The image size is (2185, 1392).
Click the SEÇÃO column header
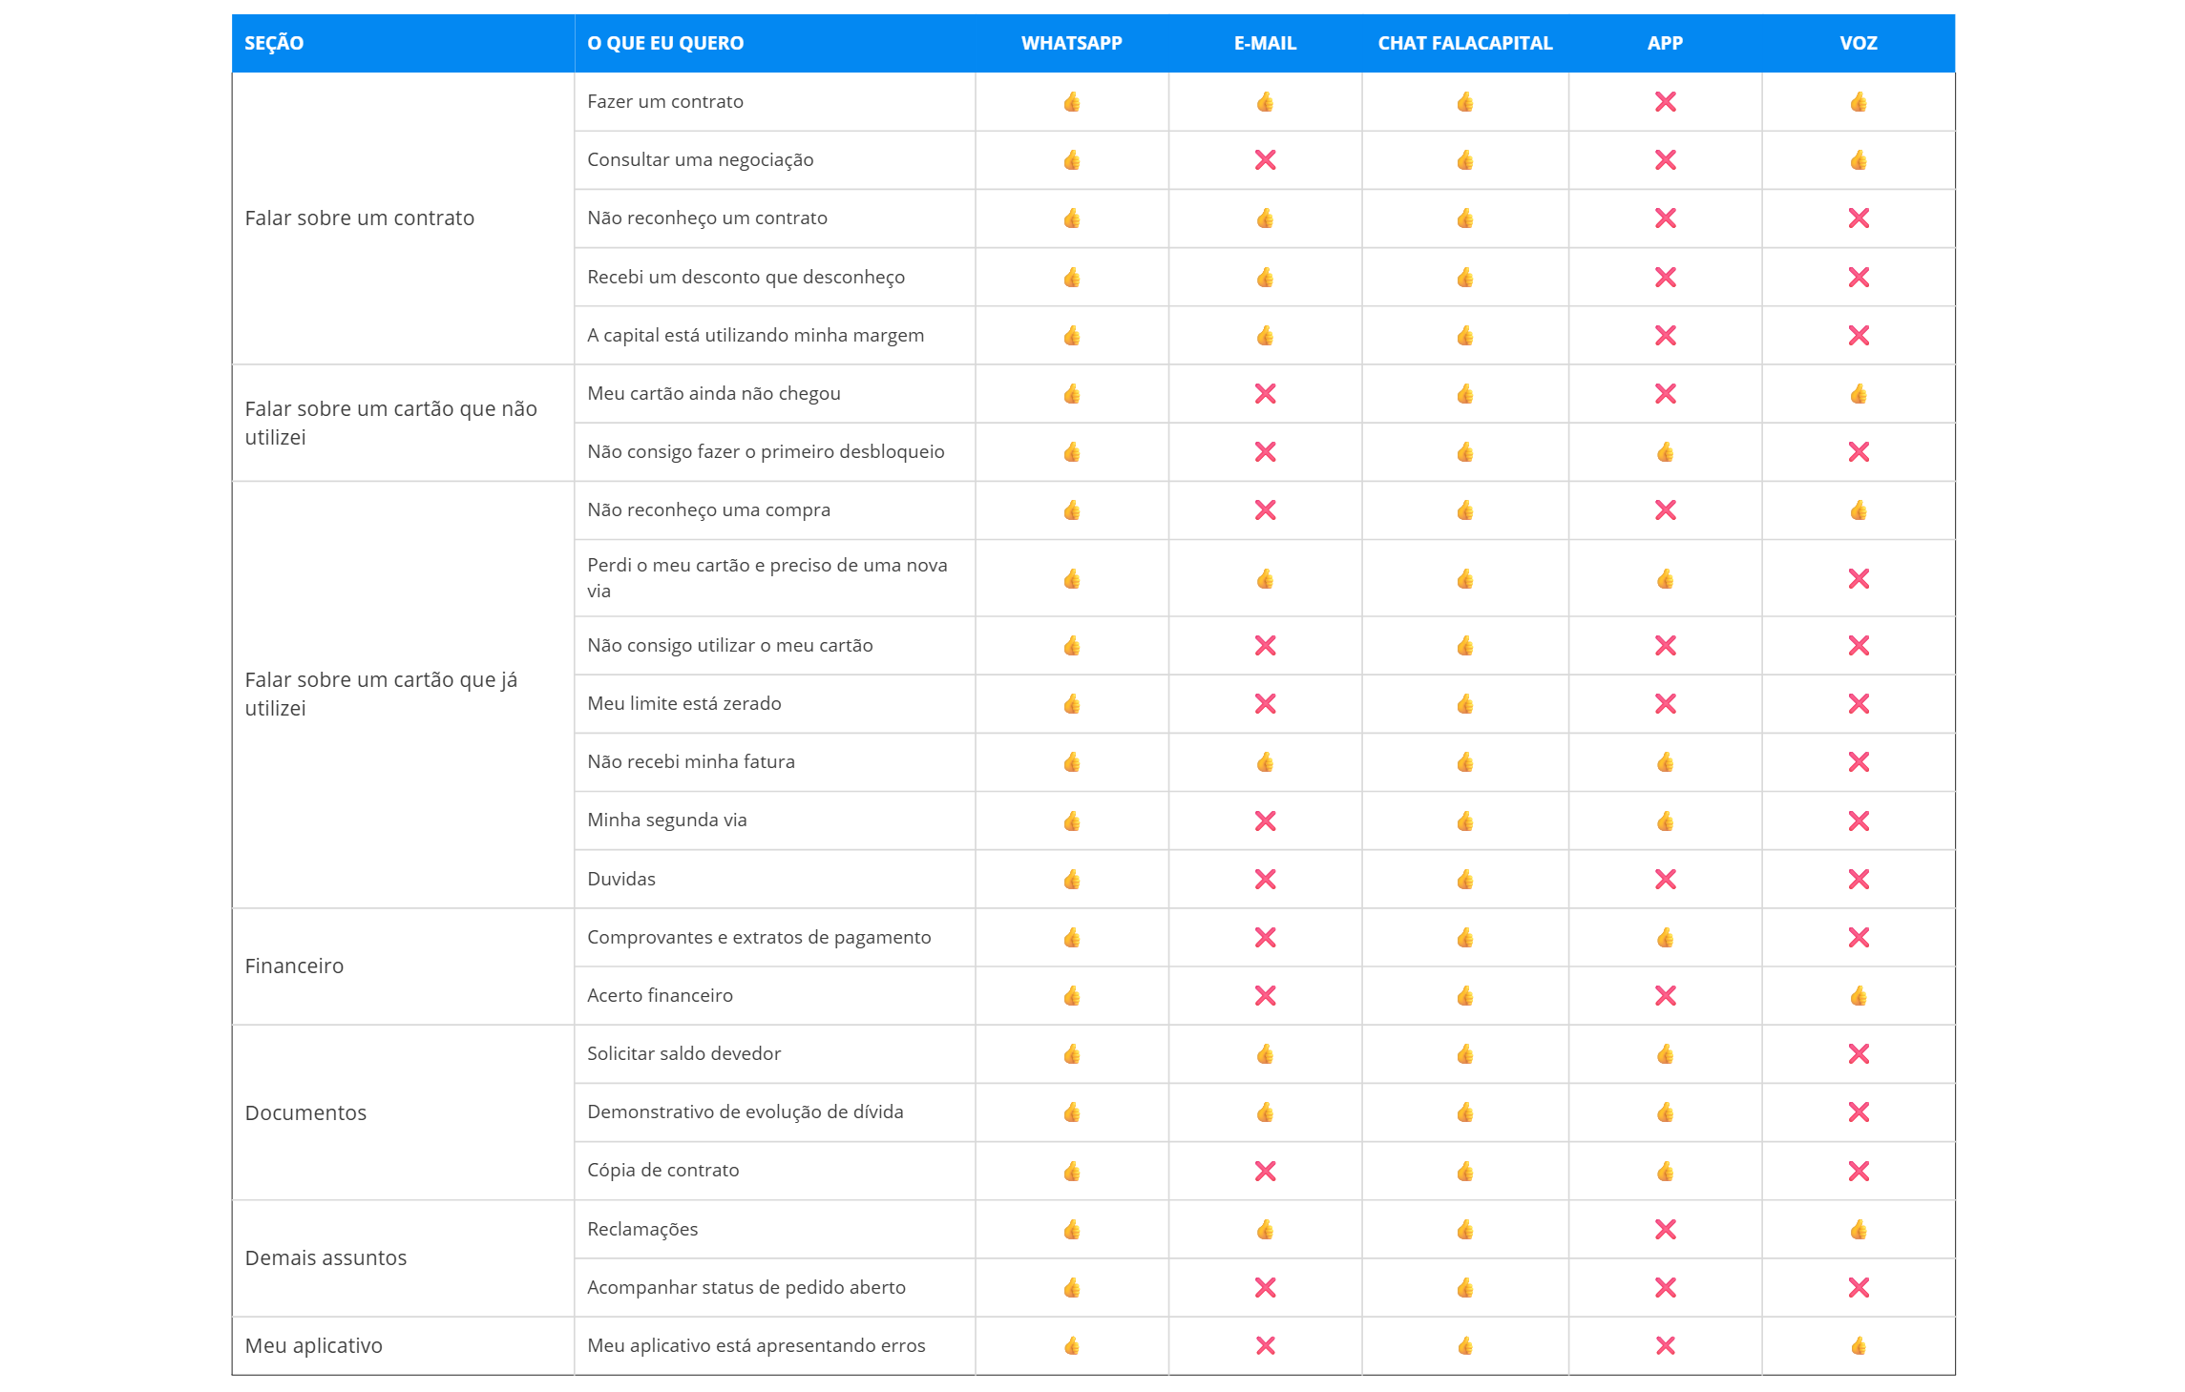[274, 43]
